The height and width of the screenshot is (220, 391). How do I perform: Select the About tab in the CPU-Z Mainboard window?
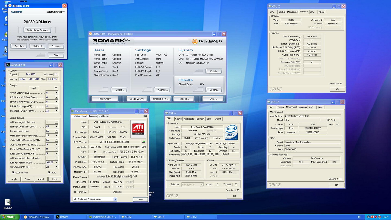(320, 108)
